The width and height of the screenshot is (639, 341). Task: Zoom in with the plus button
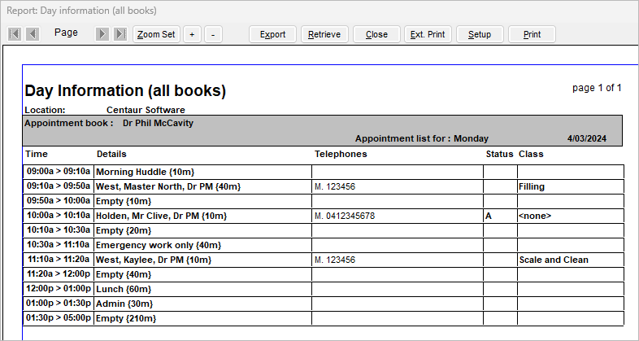point(192,34)
